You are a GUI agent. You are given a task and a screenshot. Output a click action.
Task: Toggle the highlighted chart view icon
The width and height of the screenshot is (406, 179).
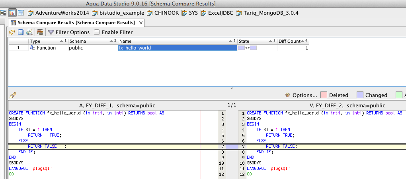(12, 13)
